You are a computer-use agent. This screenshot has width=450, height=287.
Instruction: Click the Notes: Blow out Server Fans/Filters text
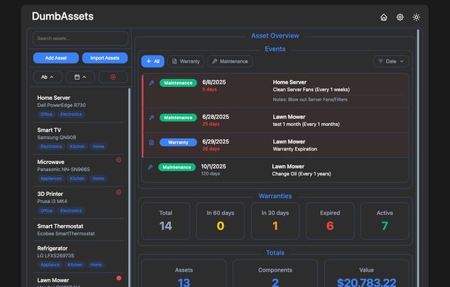[x=310, y=100]
